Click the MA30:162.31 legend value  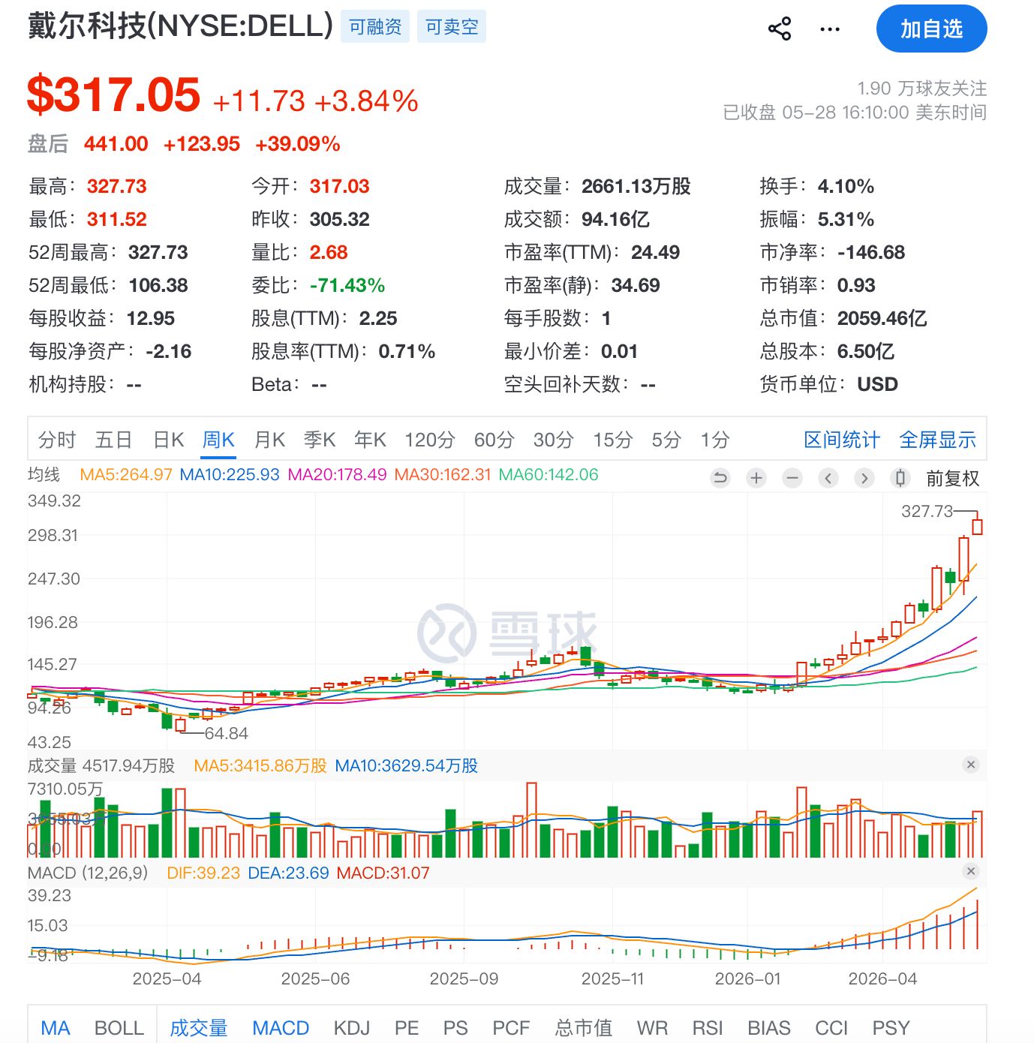(443, 475)
